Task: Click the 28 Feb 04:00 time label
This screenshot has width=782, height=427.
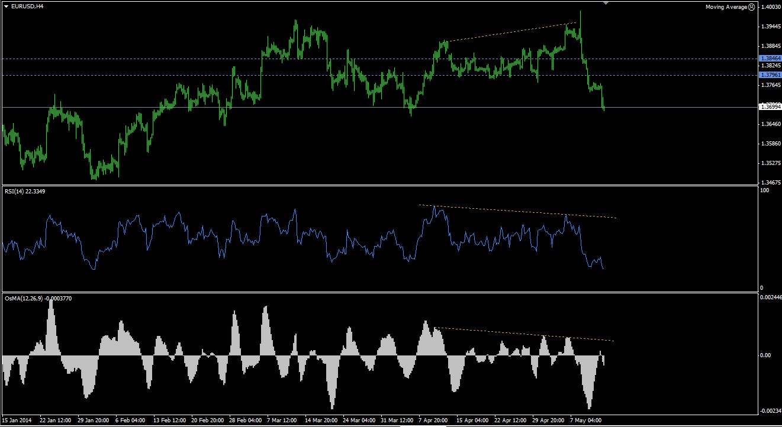Action: pyautogui.click(x=246, y=420)
